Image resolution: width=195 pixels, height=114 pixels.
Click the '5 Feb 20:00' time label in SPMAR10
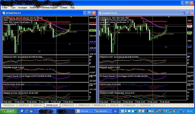coord(20,102)
